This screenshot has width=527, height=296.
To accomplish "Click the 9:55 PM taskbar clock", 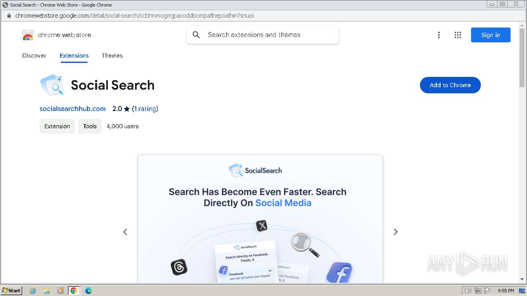I will click(506, 291).
